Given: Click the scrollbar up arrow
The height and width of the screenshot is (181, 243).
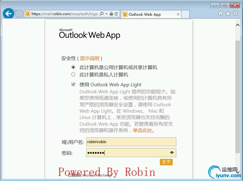Looking at the screenshot, I should [238, 25].
